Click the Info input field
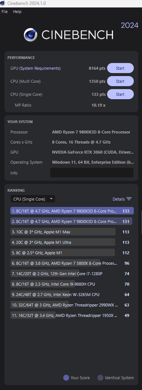 point(92,173)
